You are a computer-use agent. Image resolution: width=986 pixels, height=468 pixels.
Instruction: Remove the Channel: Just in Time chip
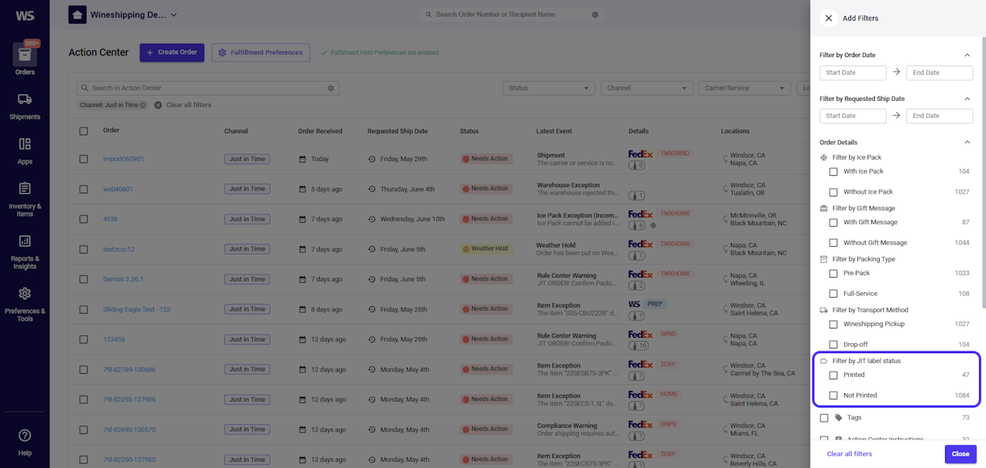[143, 105]
